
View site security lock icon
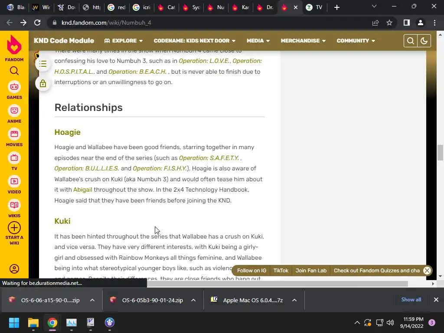pyautogui.click(x=54, y=23)
